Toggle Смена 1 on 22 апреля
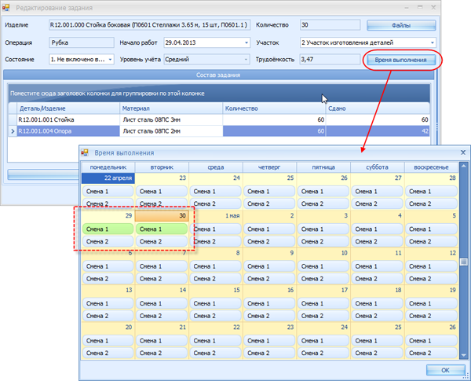 coord(108,191)
